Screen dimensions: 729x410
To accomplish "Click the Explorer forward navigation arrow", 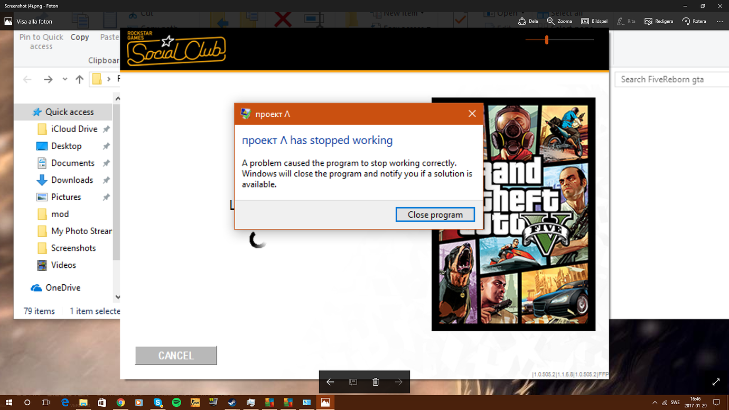I will tap(48, 79).
